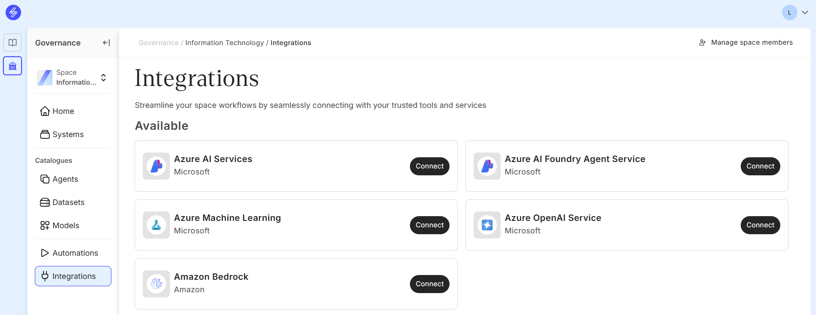The width and height of the screenshot is (816, 315).
Task: Connect Amazon Bedrock integration
Action: point(429,284)
